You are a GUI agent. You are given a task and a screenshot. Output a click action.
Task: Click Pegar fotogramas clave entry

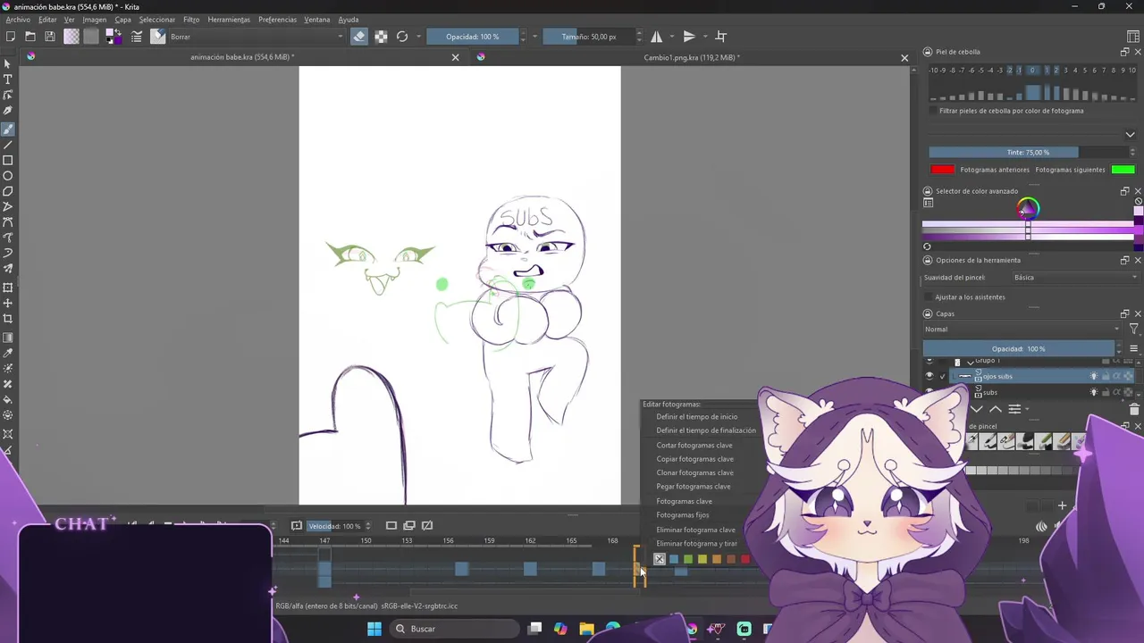(x=693, y=487)
